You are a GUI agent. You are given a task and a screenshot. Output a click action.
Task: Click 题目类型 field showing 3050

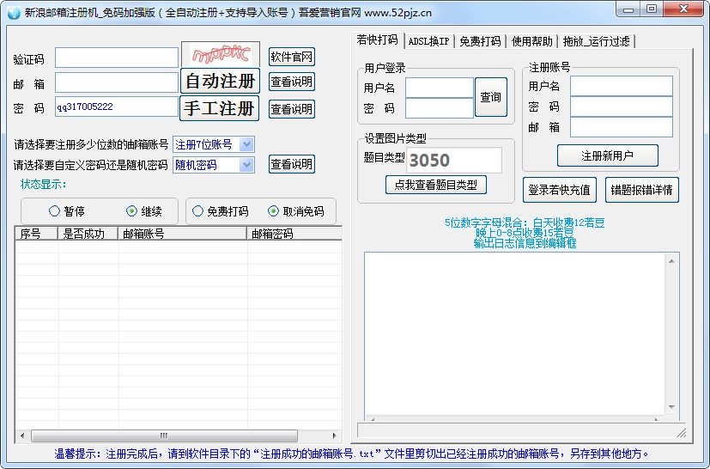coord(453,160)
